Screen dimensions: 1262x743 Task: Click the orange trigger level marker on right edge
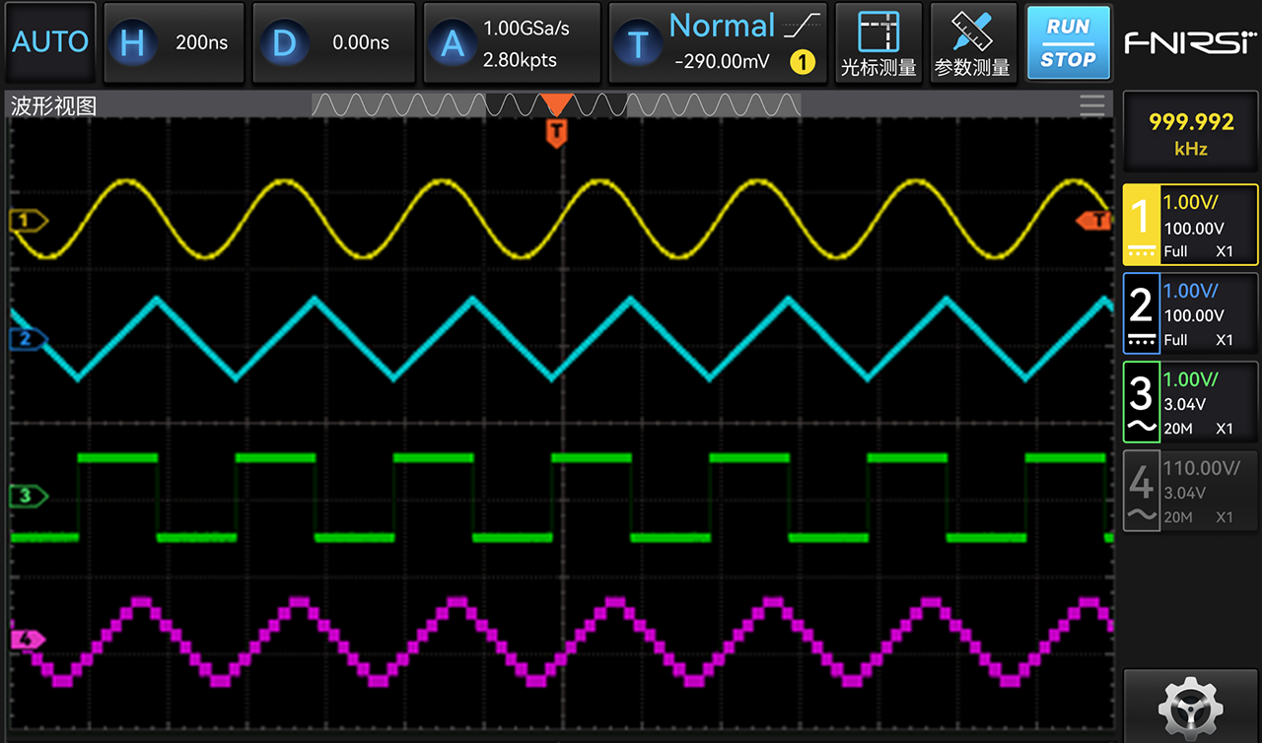coord(1094,220)
